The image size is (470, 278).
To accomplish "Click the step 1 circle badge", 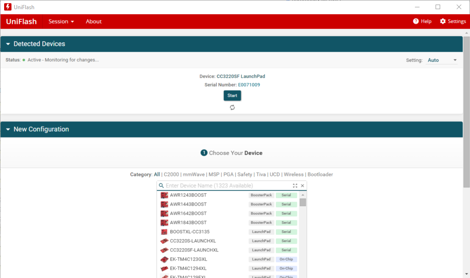I will click(204, 153).
